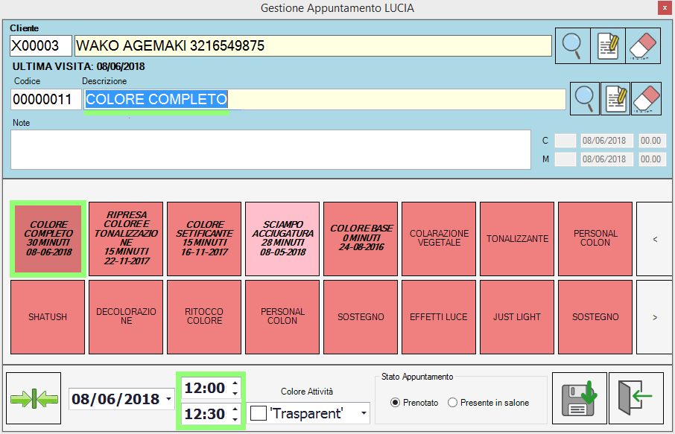
Task: Choose the TONALIZZANTE service tile
Action: 517,239
